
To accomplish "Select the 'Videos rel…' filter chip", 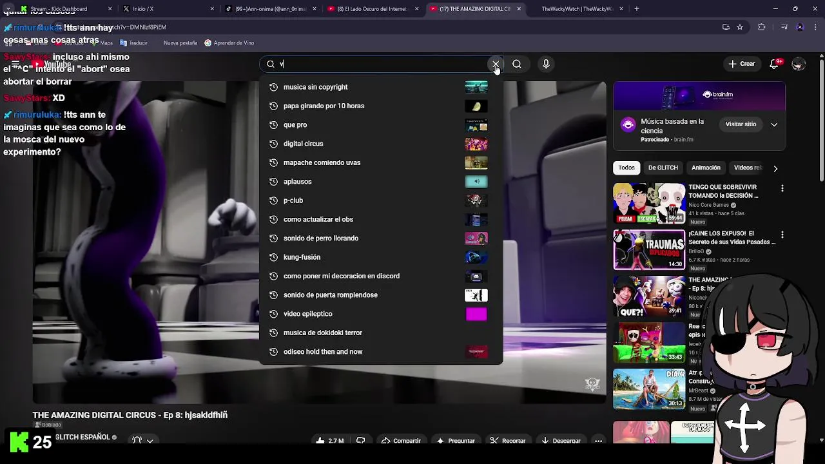I will coord(748,168).
